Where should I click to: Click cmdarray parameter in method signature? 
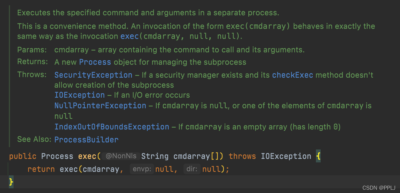(x=191, y=156)
